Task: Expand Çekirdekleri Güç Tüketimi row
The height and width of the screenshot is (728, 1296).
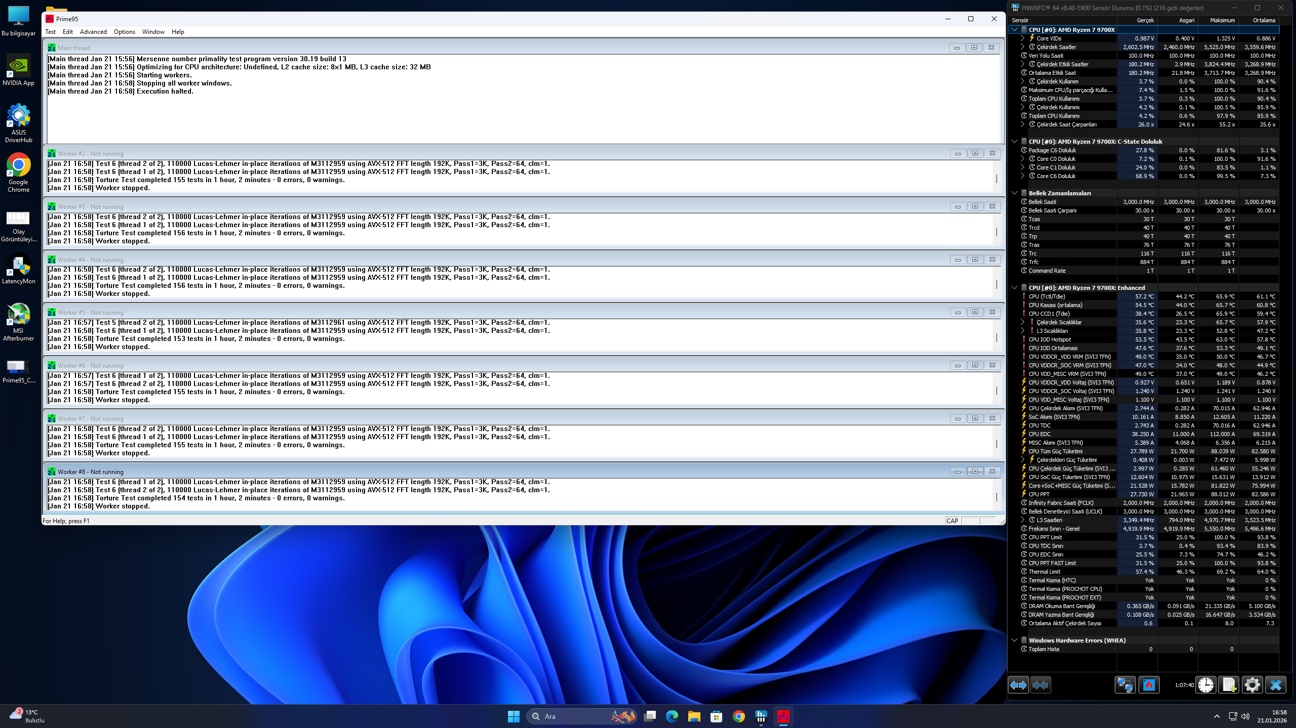Action: point(1023,460)
